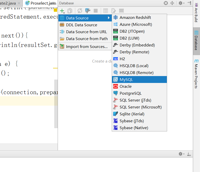Open the Maven Projects side panel
Image resolution: width=200 pixels, height=172 pixels.
196,74
